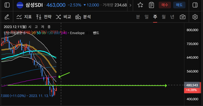Switch to the 월 monthly chart
203x106 pixels.
point(164,17)
